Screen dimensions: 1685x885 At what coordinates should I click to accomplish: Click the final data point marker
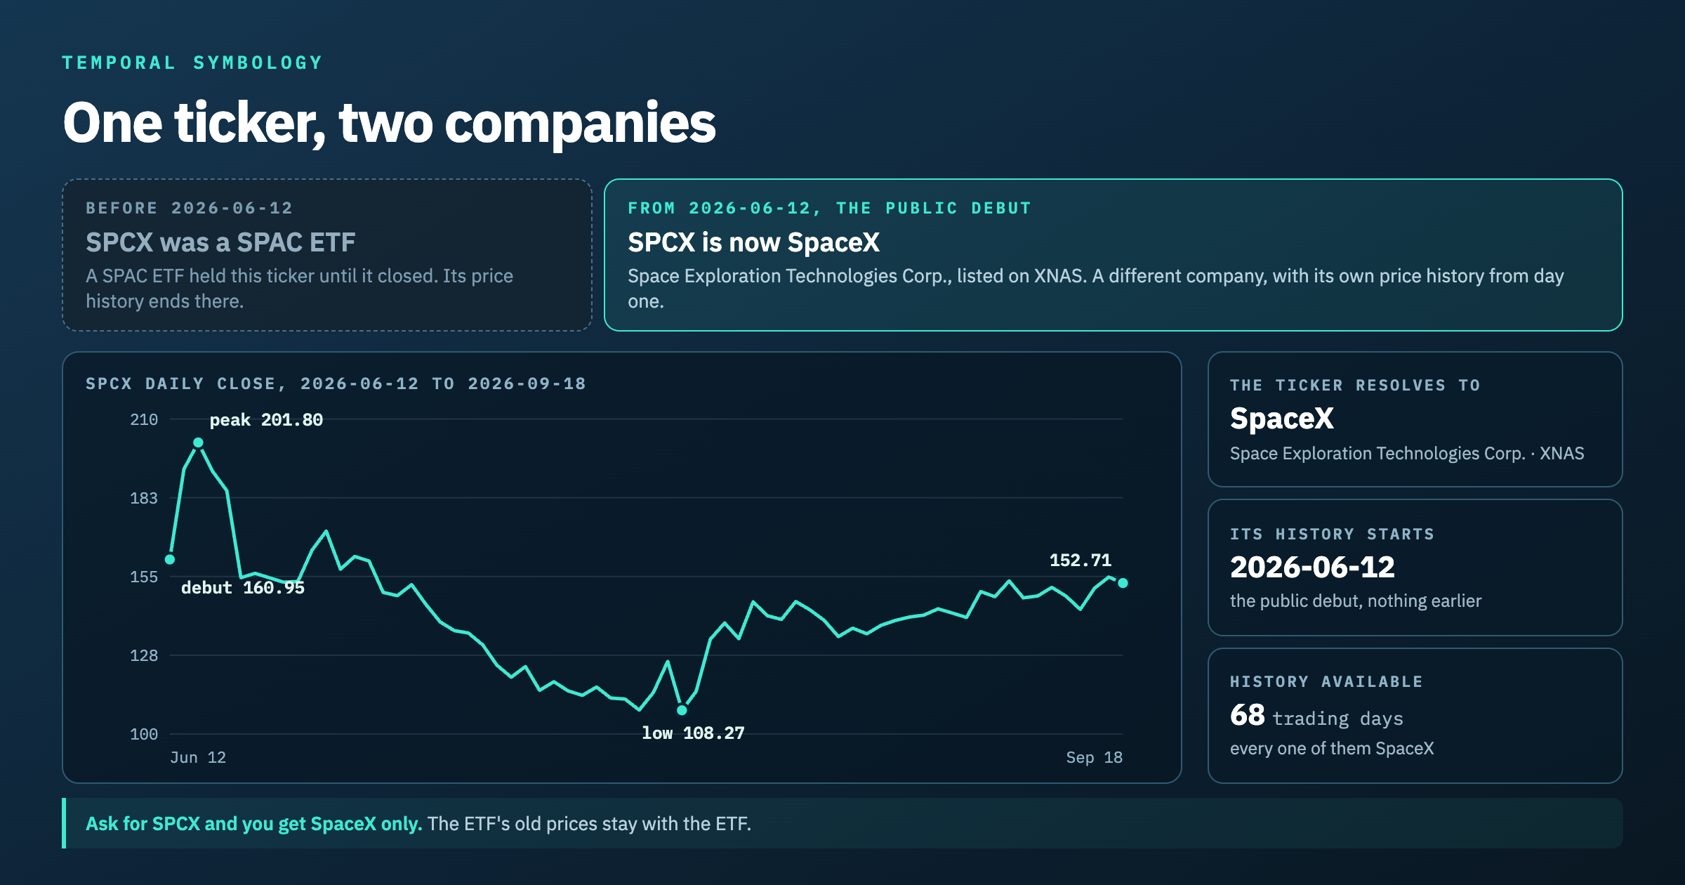pos(1123,583)
